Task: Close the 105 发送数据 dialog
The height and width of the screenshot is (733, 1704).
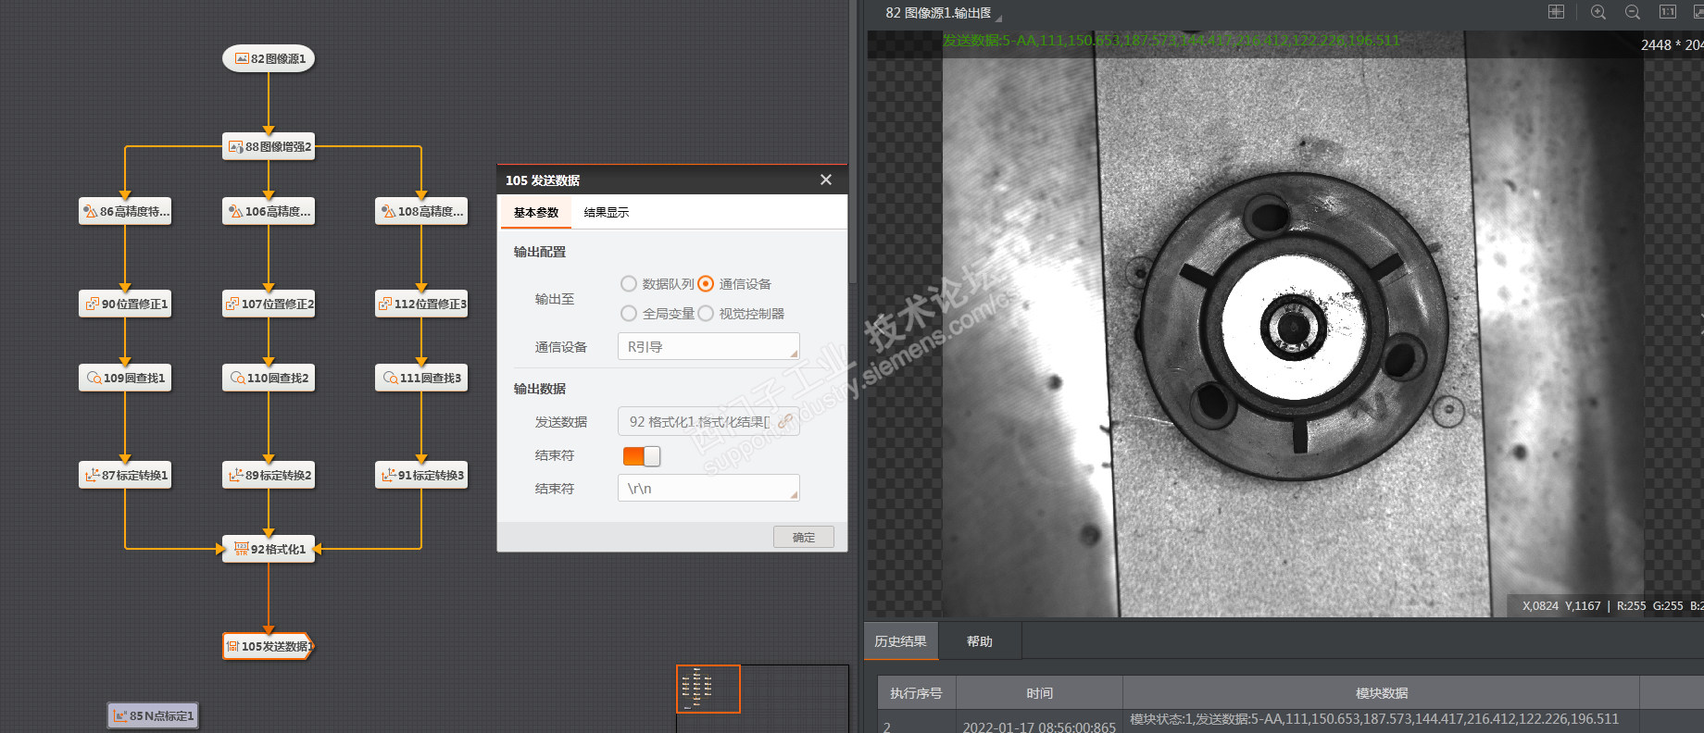Action: [x=826, y=180]
